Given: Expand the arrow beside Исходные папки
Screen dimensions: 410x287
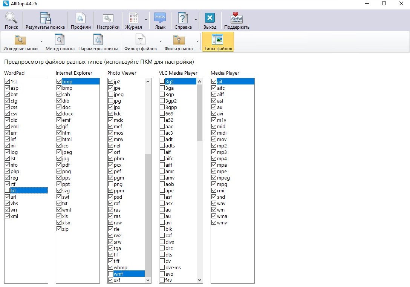Looking at the screenshot, I should click(41, 41).
